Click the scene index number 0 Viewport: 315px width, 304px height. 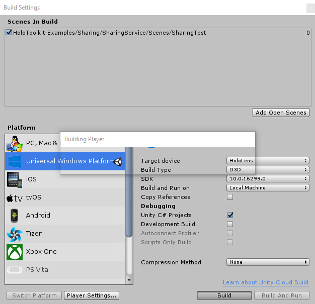[x=308, y=33]
